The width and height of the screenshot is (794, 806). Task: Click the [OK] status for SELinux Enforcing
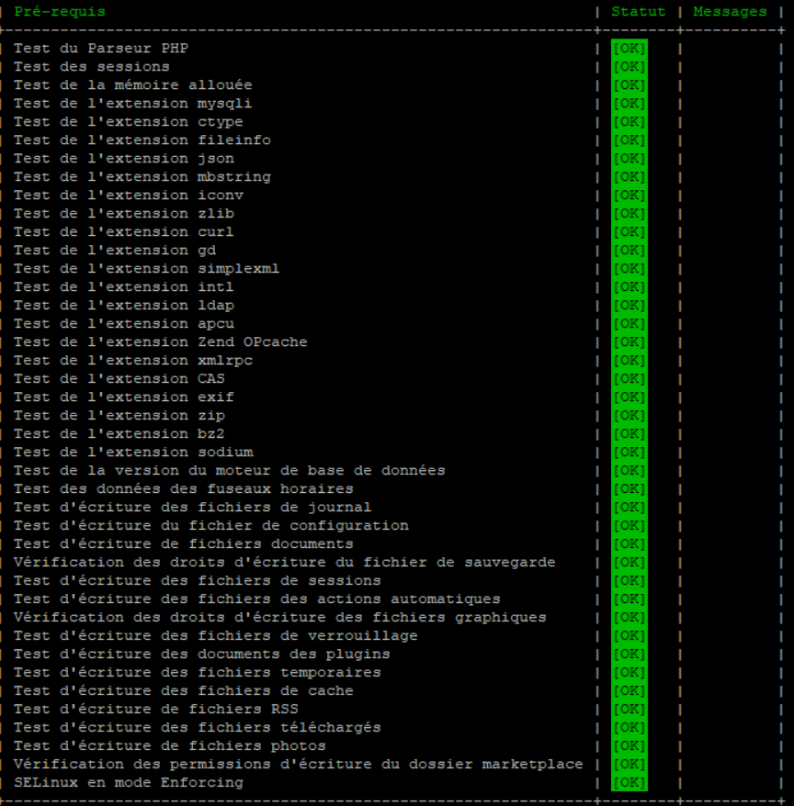pyautogui.click(x=630, y=782)
